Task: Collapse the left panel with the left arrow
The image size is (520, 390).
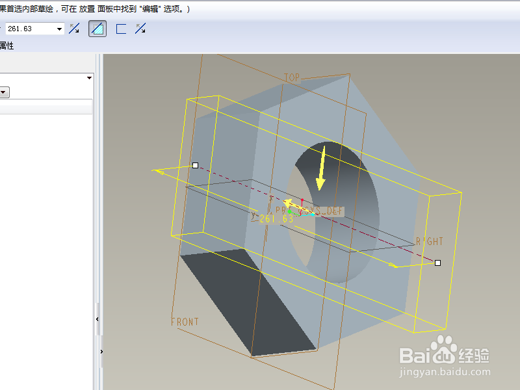Action: pyautogui.click(x=97, y=319)
